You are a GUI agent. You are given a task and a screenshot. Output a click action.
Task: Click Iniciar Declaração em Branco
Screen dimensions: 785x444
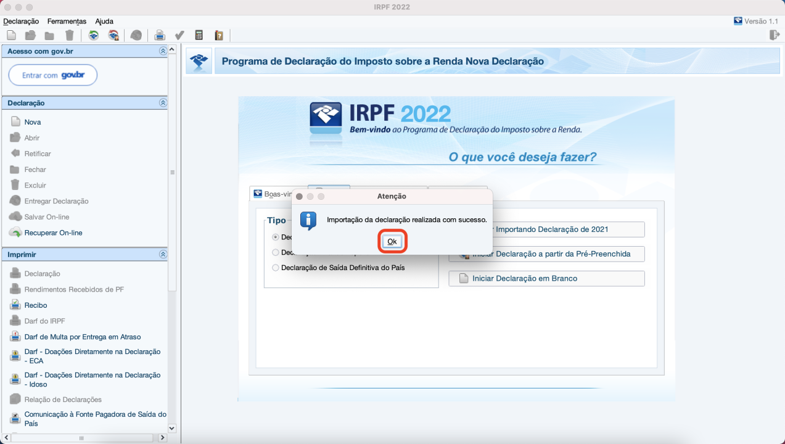(x=546, y=279)
